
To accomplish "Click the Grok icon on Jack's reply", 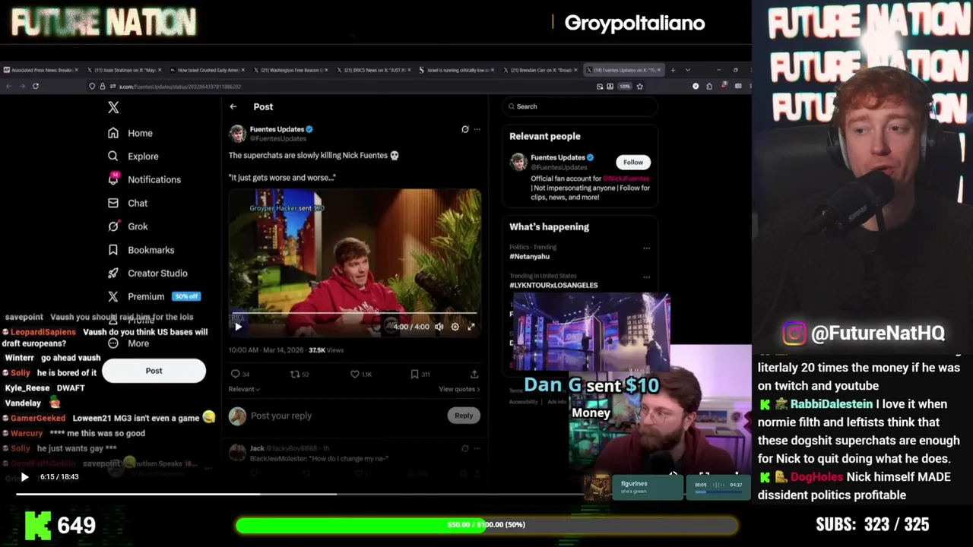I will click(465, 448).
